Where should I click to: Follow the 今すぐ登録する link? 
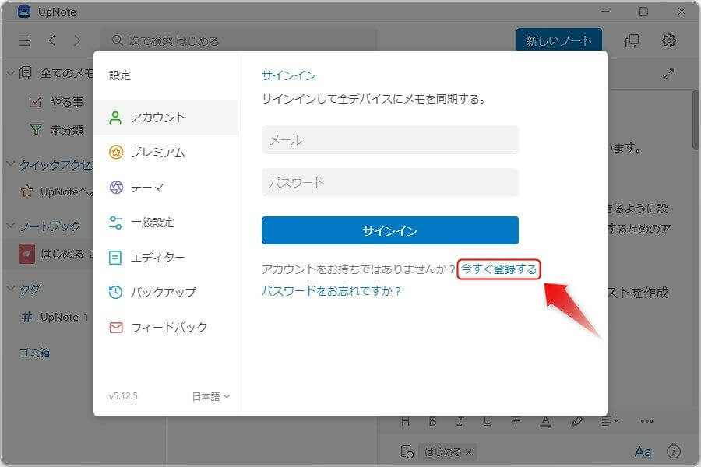click(x=498, y=269)
